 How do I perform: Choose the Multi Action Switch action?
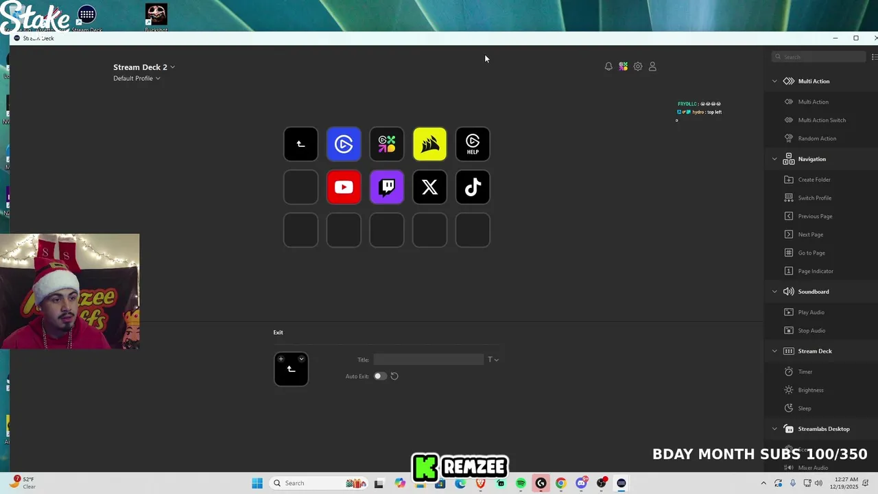[x=822, y=120]
